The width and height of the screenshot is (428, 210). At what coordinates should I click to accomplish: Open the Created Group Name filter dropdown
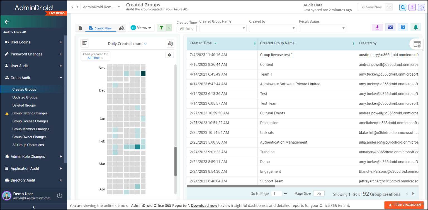click(x=223, y=28)
